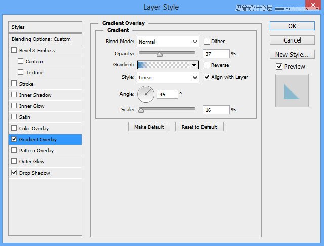Open the gradient picker arrow
The width and height of the screenshot is (324, 246).
(194, 65)
